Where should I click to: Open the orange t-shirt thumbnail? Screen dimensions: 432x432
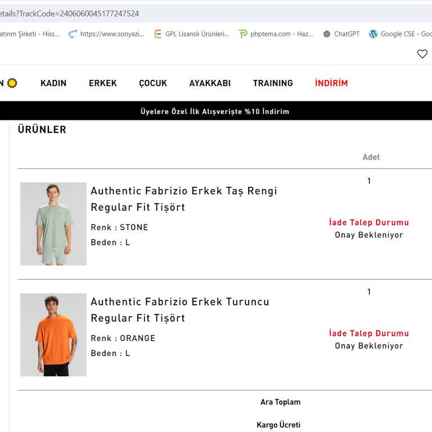pos(53,335)
